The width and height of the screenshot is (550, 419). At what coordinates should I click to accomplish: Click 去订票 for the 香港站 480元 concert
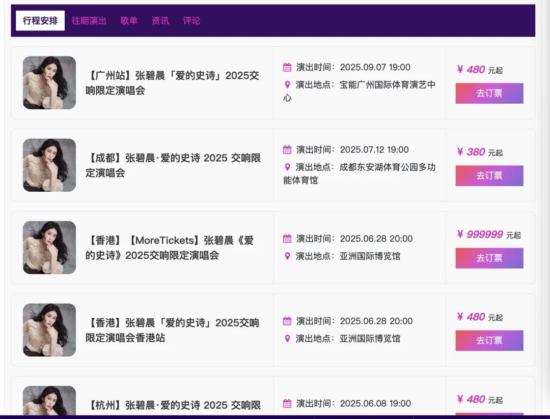tap(489, 341)
